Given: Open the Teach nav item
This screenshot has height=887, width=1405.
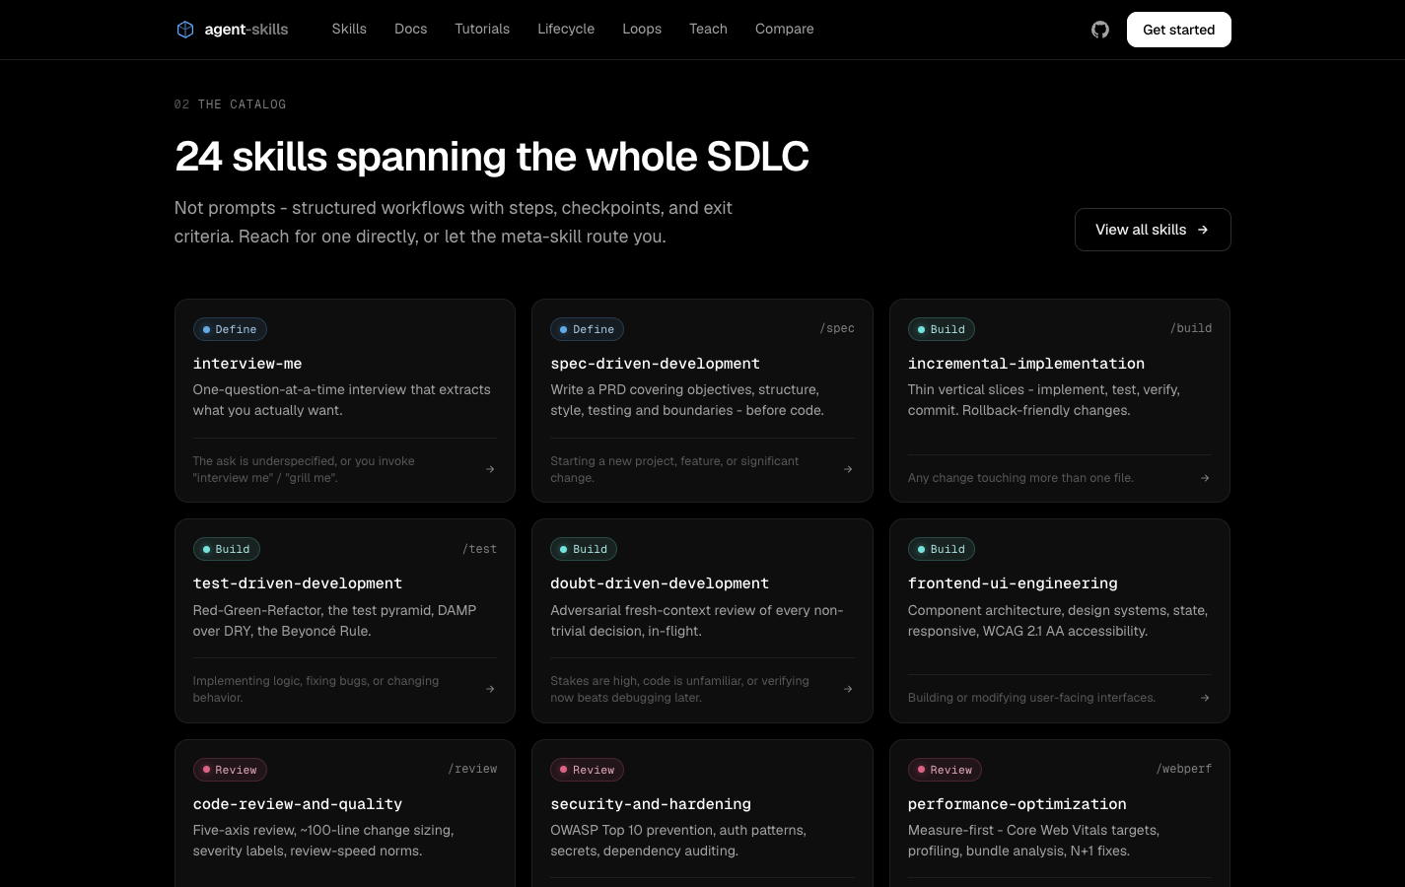Looking at the screenshot, I should pyautogui.click(x=708, y=29).
